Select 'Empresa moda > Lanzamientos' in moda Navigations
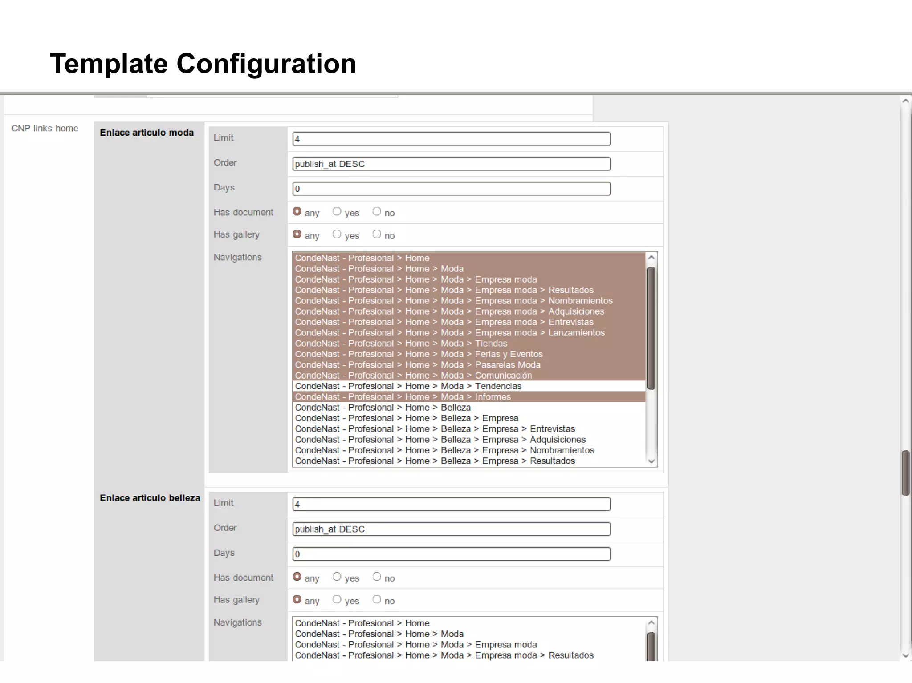 (x=469, y=333)
